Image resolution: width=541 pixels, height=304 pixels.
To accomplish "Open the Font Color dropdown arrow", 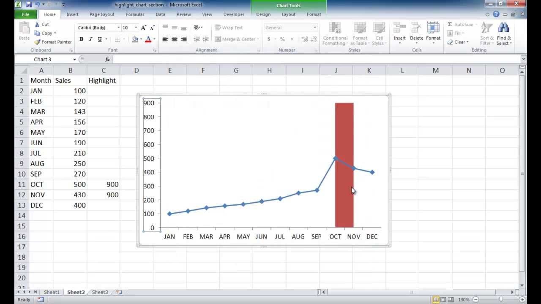I will tap(154, 39).
